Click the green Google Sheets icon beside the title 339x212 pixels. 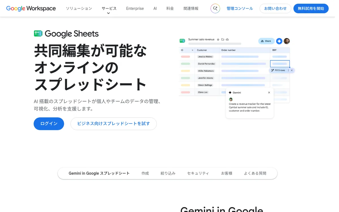(38, 34)
